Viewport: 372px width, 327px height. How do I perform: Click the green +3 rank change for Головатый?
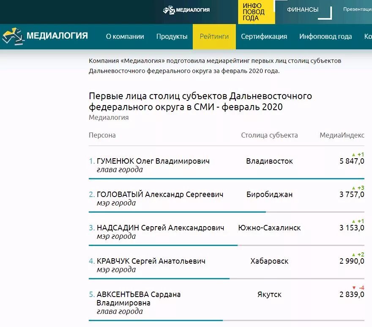[x=358, y=188]
